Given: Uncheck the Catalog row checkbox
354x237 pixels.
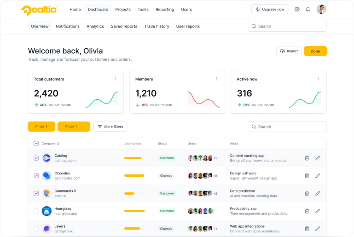Looking at the screenshot, I should pos(36,158).
